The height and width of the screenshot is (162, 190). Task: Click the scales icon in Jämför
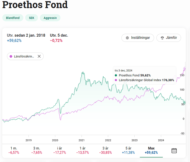click(162, 38)
